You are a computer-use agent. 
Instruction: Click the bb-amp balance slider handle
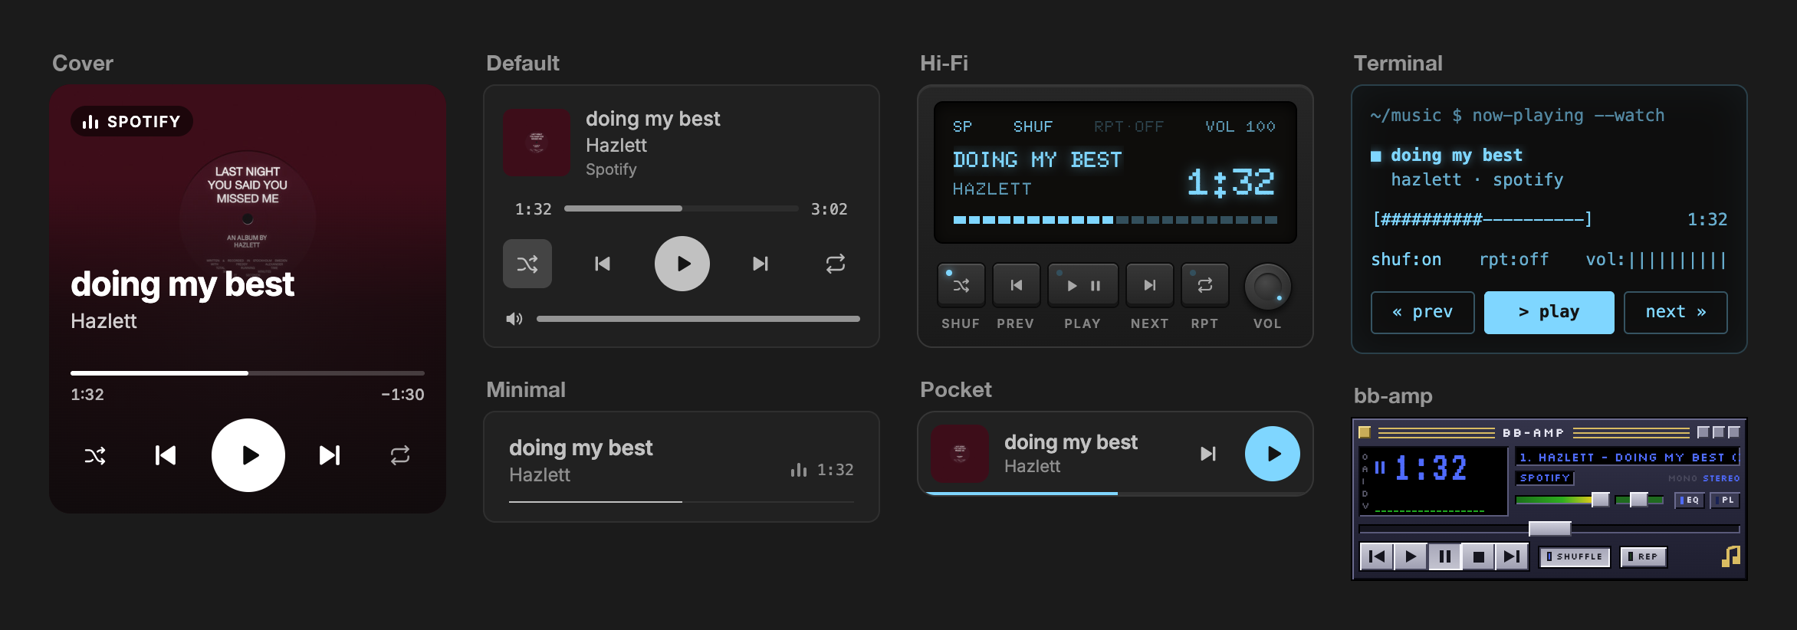click(x=1638, y=500)
